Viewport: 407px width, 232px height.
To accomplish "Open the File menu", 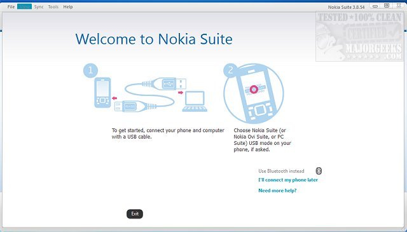I will pyautogui.click(x=11, y=7).
